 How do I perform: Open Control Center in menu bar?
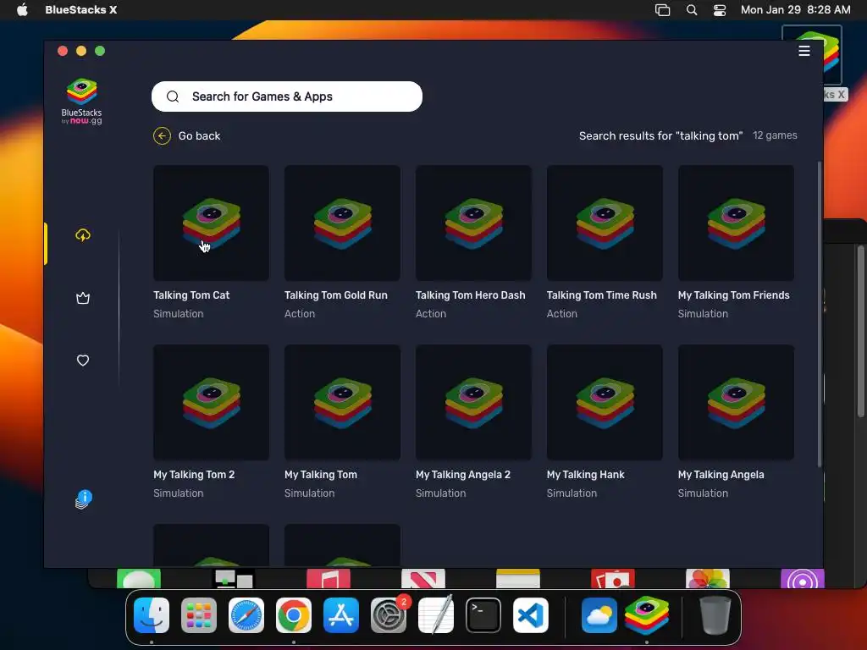pos(720,10)
